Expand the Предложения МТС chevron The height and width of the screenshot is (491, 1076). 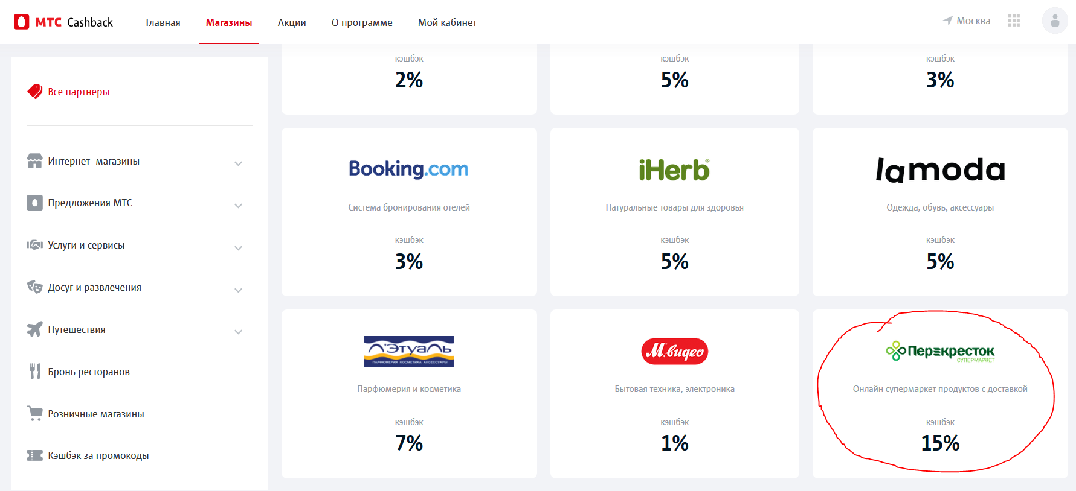pos(238,206)
